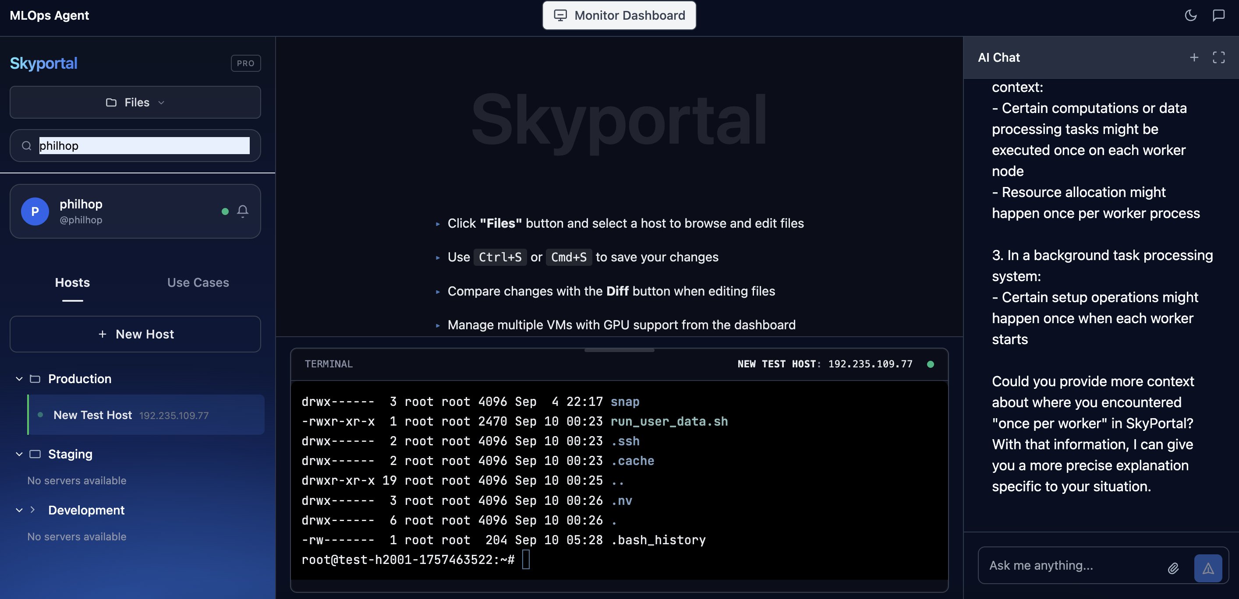This screenshot has width=1239, height=599.
Task: Click the search magnifier icon in the sidebar
Action: [x=26, y=146]
